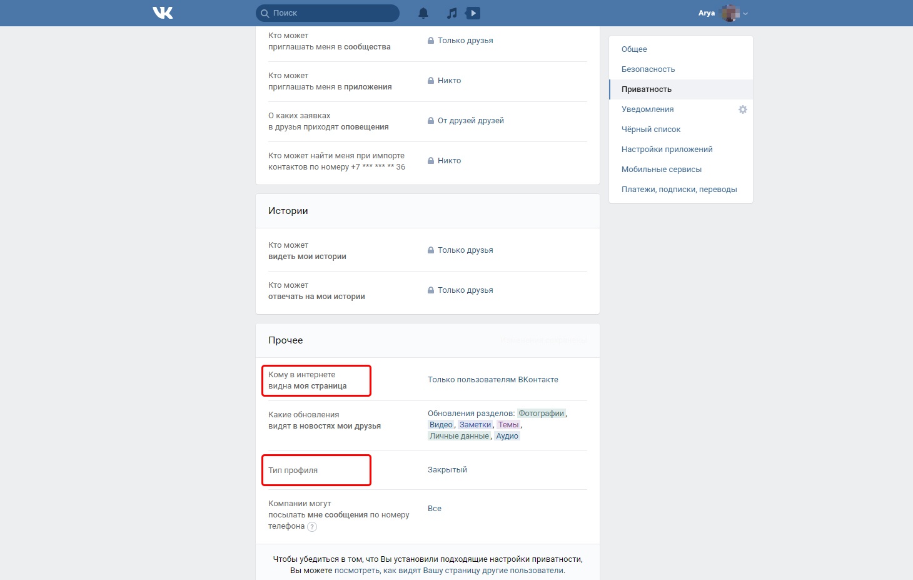Change who sees stories Только друзья
The width and height of the screenshot is (913, 580).
[x=465, y=250]
